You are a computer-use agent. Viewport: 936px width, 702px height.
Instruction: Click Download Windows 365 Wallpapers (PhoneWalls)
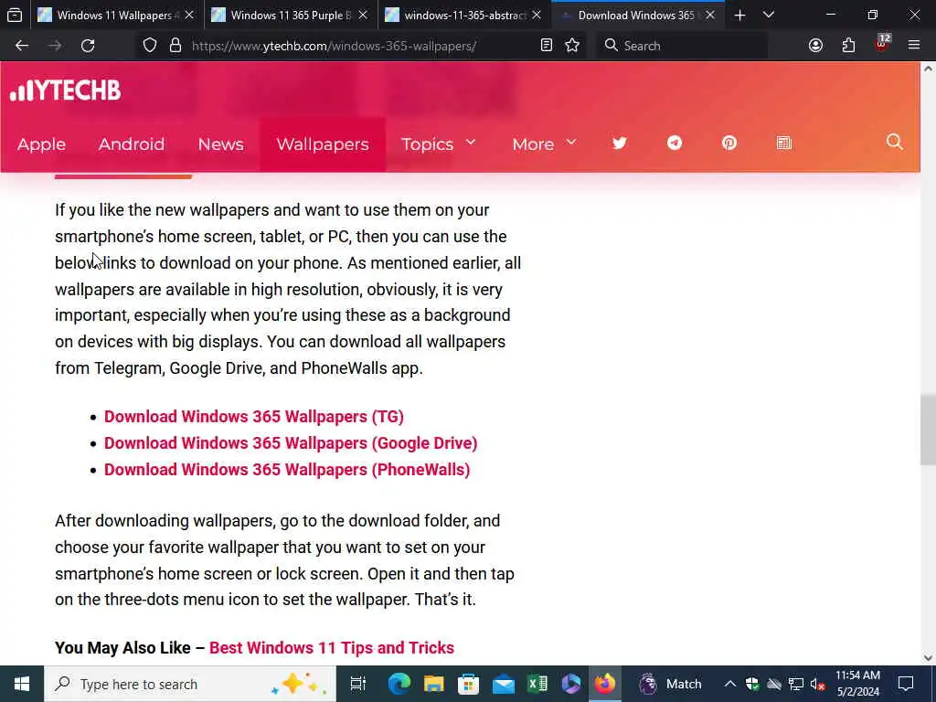tap(287, 470)
